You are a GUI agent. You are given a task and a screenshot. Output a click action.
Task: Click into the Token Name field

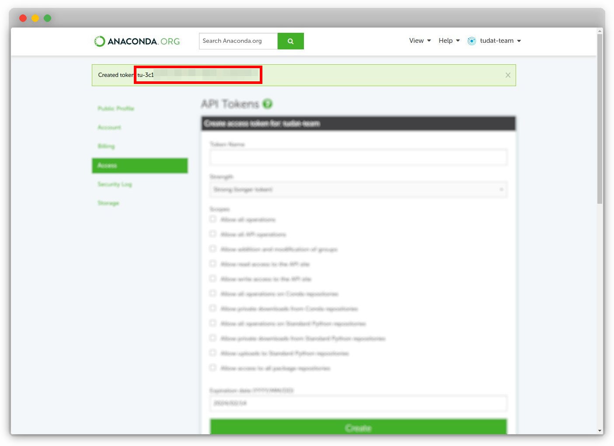pyautogui.click(x=359, y=157)
